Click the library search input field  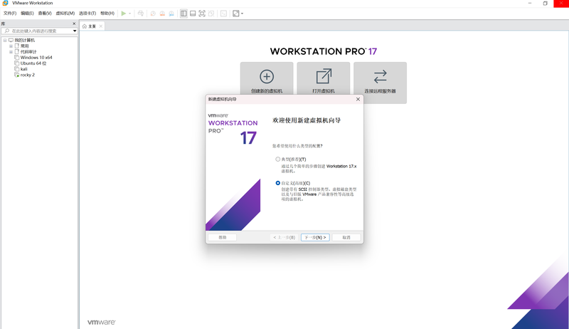point(36,31)
